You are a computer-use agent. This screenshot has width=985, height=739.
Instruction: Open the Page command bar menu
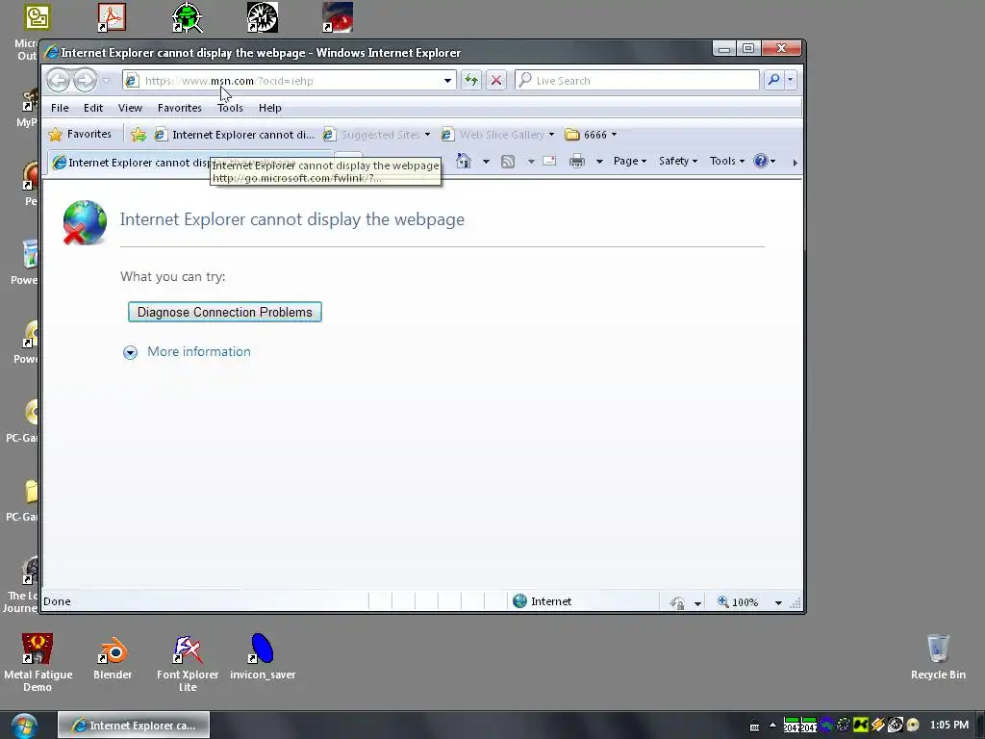[x=629, y=161]
